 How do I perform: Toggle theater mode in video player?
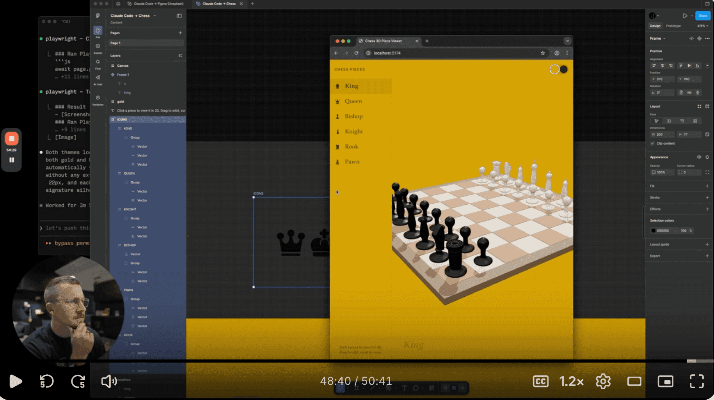click(634, 381)
